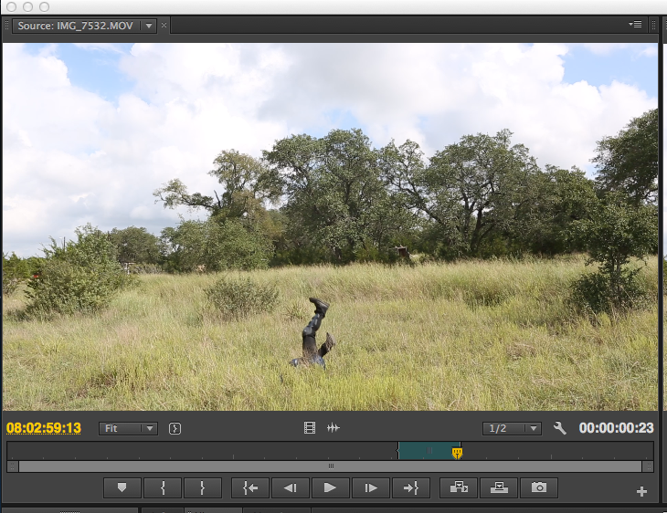Select Drag Video Only filmstrip icon

[310, 427]
